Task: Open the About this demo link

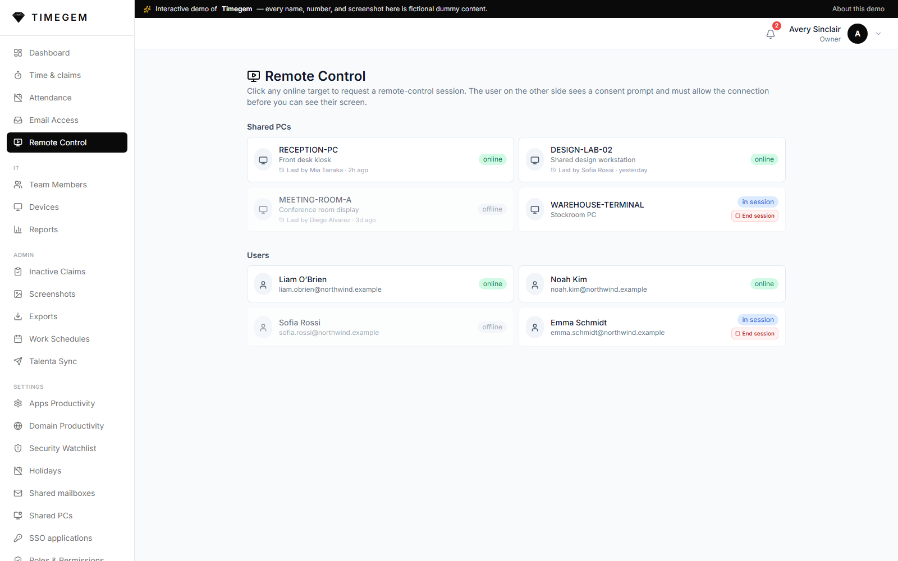Action: (858, 9)
